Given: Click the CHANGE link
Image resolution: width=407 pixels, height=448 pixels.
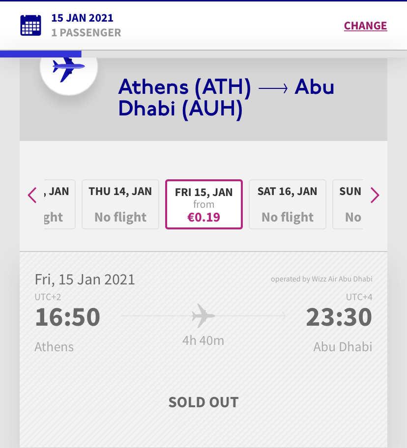Looking at the screenshot, I should coord(365,26).
